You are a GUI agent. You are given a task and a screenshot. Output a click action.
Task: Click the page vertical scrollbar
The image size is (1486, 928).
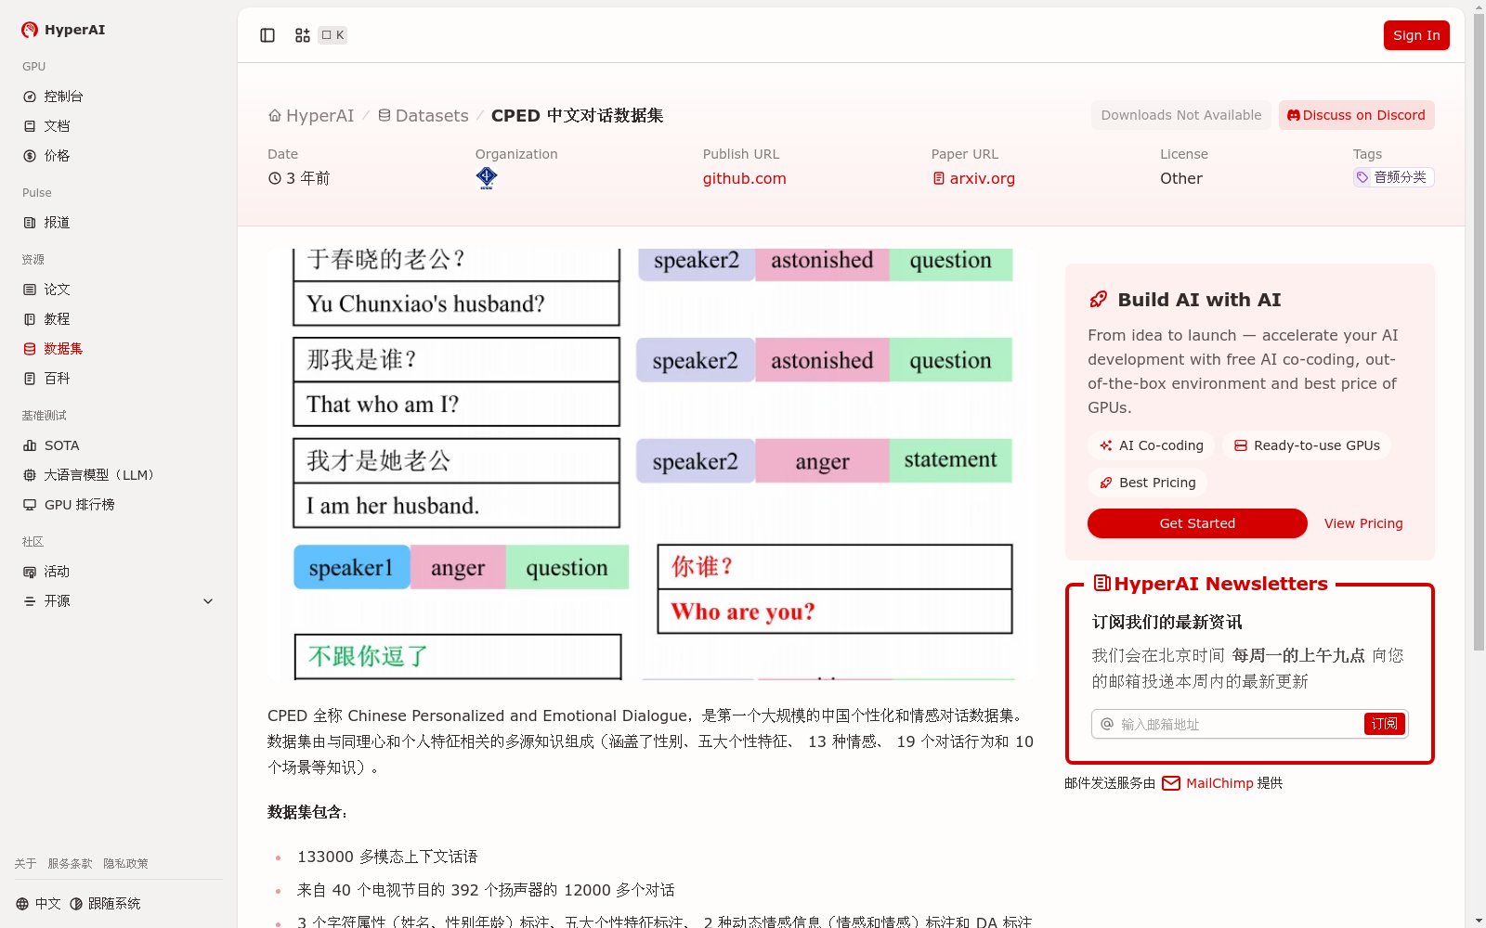pos(1479,332)
